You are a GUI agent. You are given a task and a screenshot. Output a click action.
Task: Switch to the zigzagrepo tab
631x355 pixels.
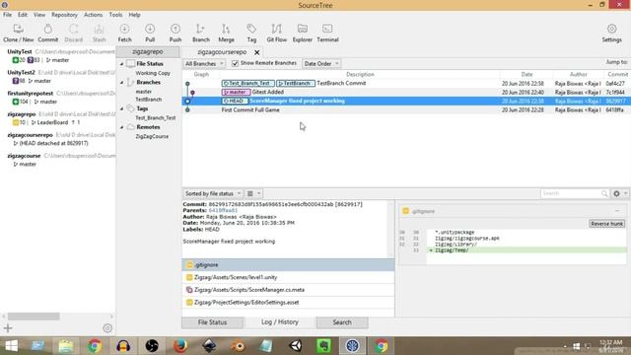tap(148, 52)
